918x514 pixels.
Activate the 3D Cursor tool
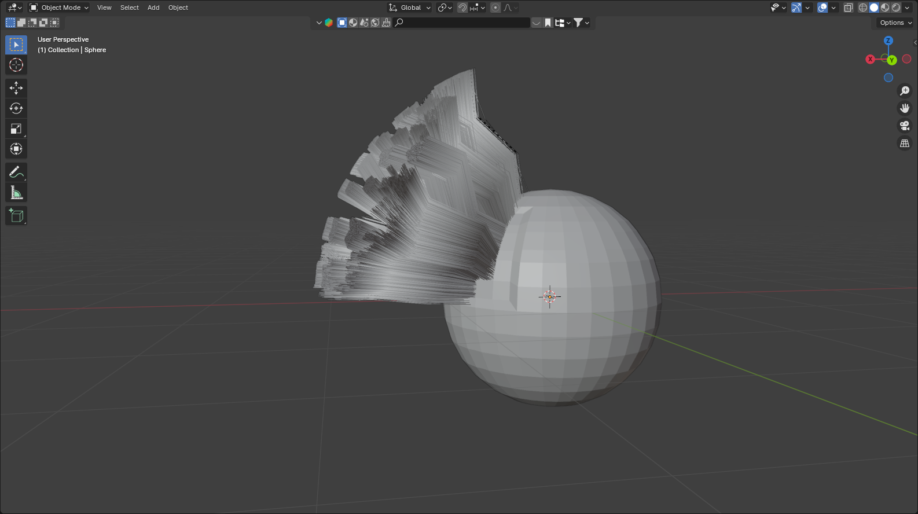click(16, 65)
